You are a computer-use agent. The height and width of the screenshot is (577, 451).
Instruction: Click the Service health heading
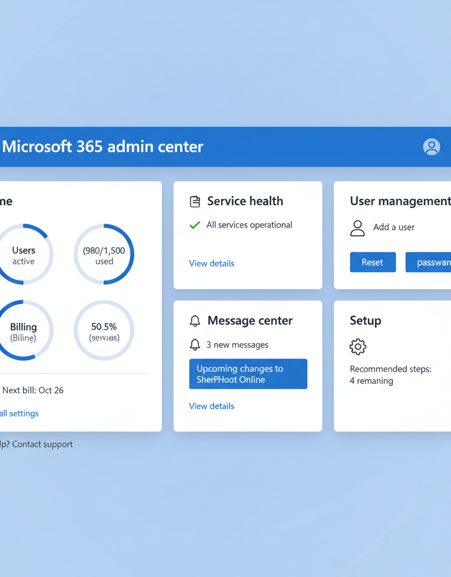point(245,201)
